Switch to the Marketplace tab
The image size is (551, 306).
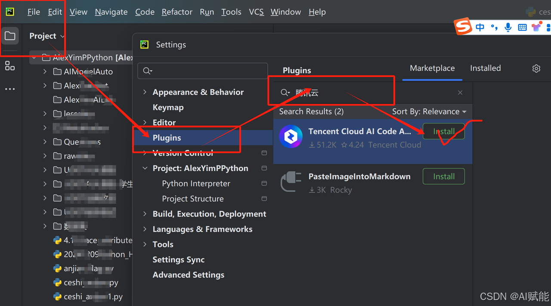point(432,68)
